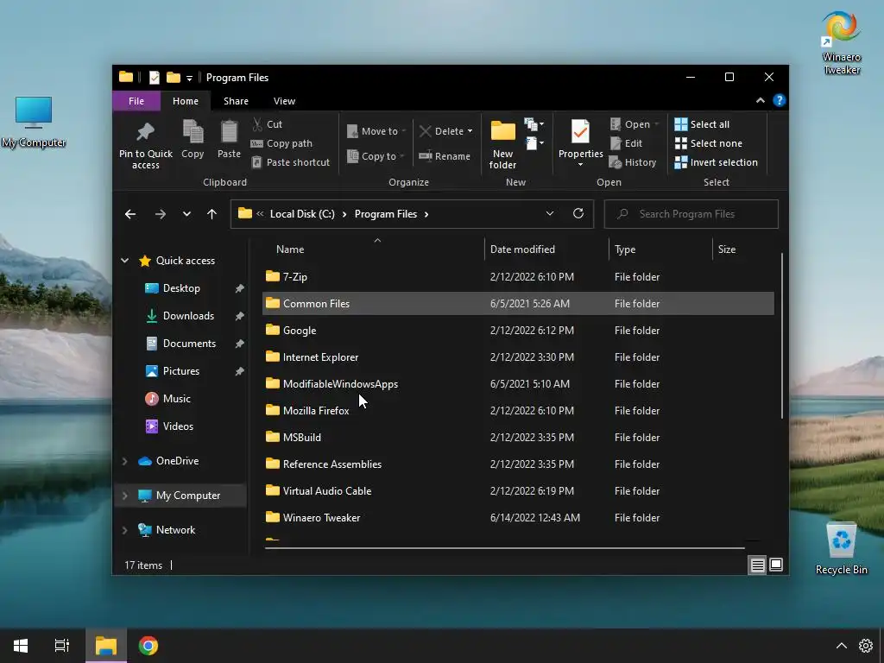Expand OneDrive in navigation pane
884x663 pixels.
[124, 461]
